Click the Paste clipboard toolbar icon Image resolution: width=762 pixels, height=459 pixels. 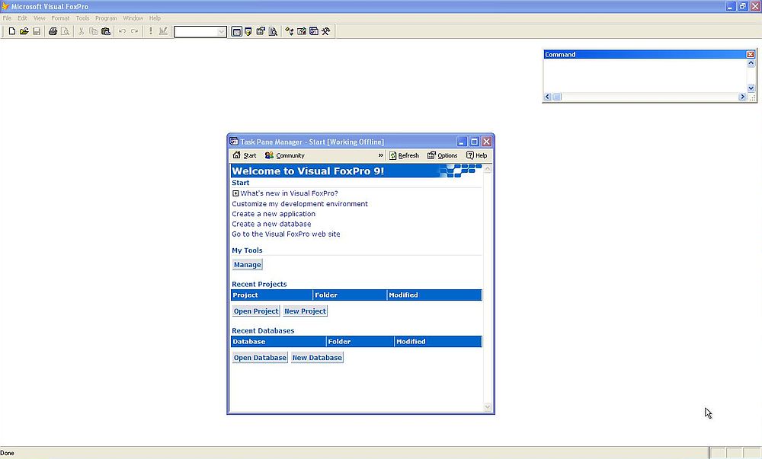pyautogui.click(x=105, y=31)
